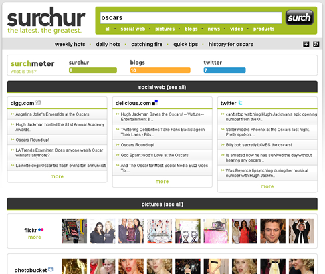Click the blue twitter meter bar

225,70
